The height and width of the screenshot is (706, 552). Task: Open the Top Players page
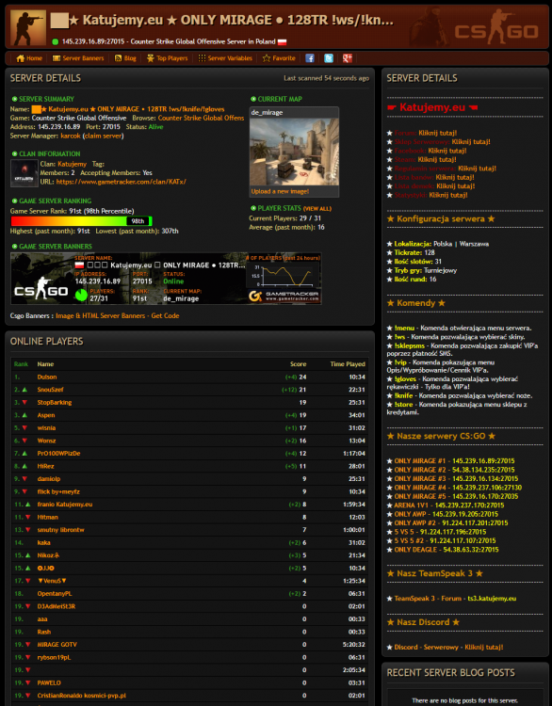click(167, 58)
